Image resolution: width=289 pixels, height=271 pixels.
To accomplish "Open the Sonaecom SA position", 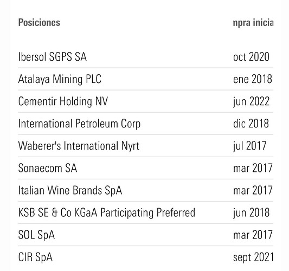I will click(48, 168).
